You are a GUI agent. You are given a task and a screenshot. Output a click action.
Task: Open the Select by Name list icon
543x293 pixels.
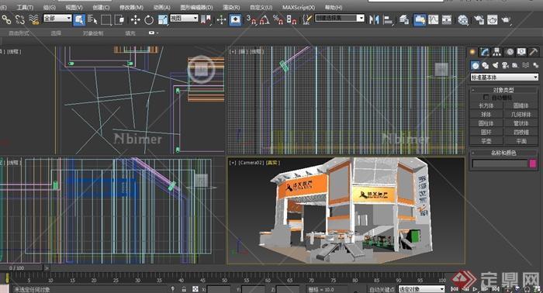pyautogui.click(x=92, y=19)
